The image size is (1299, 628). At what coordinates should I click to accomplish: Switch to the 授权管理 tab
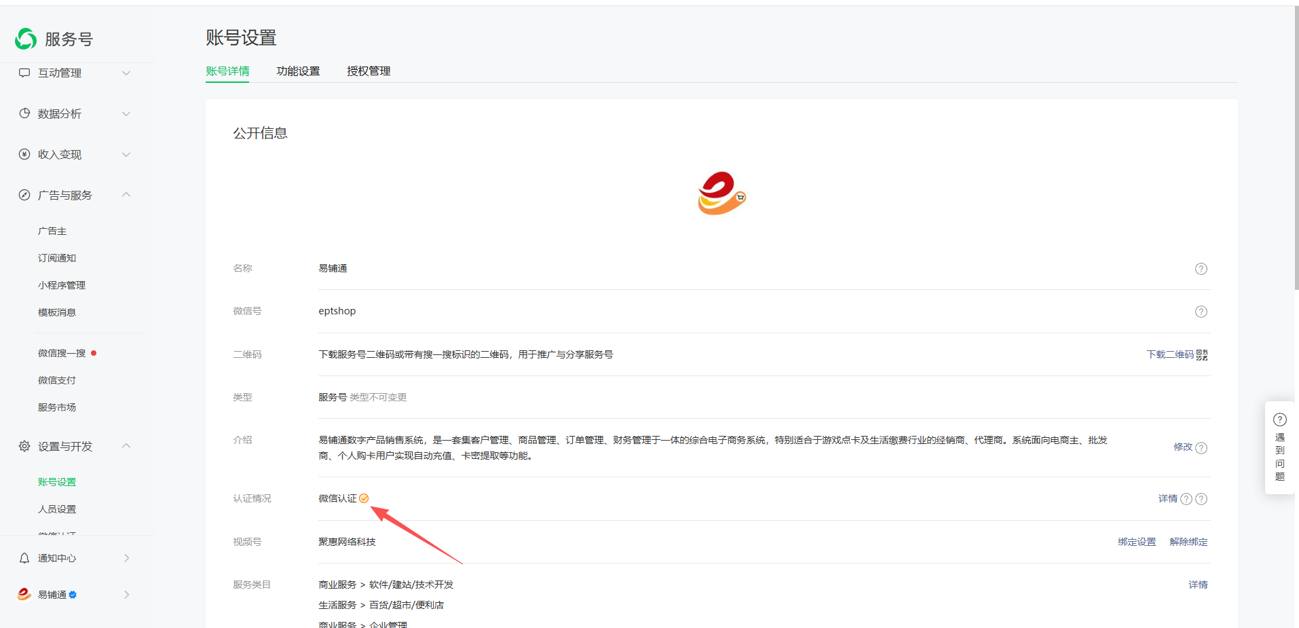click(369, 71)
